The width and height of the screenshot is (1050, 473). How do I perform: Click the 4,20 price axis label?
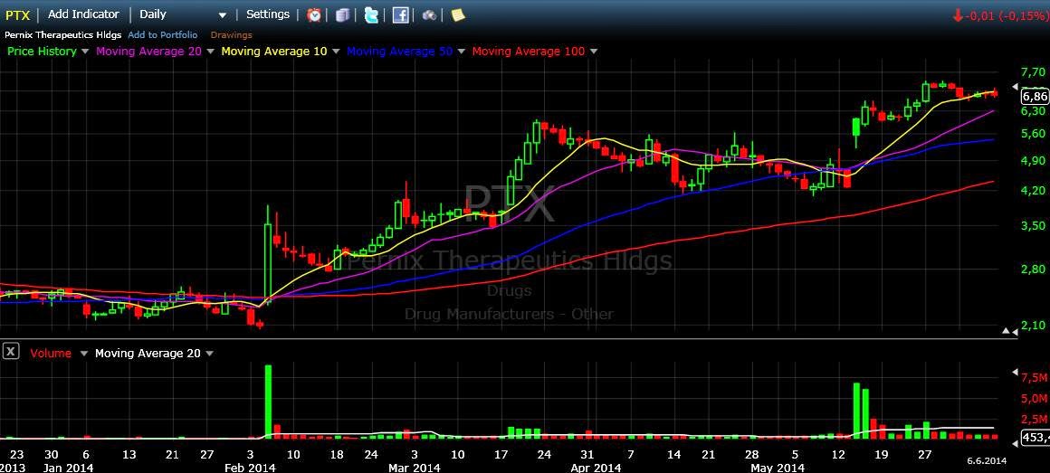1034,191
